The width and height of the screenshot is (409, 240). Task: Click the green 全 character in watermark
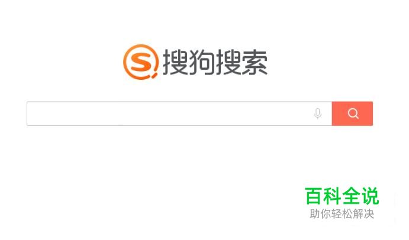[x=351, y=196]
